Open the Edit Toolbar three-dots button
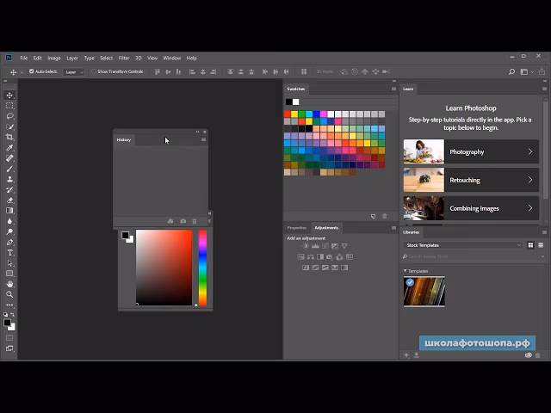The image size is (551, 413). pos(9,305)
